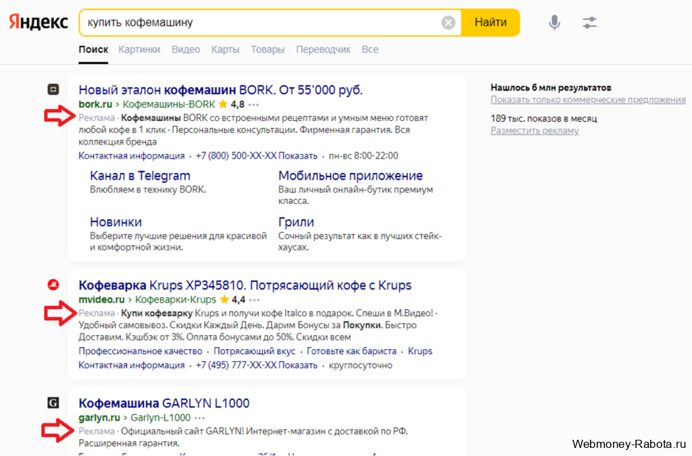Click the Влюбляем в технику BORK description

pos(148,190)
